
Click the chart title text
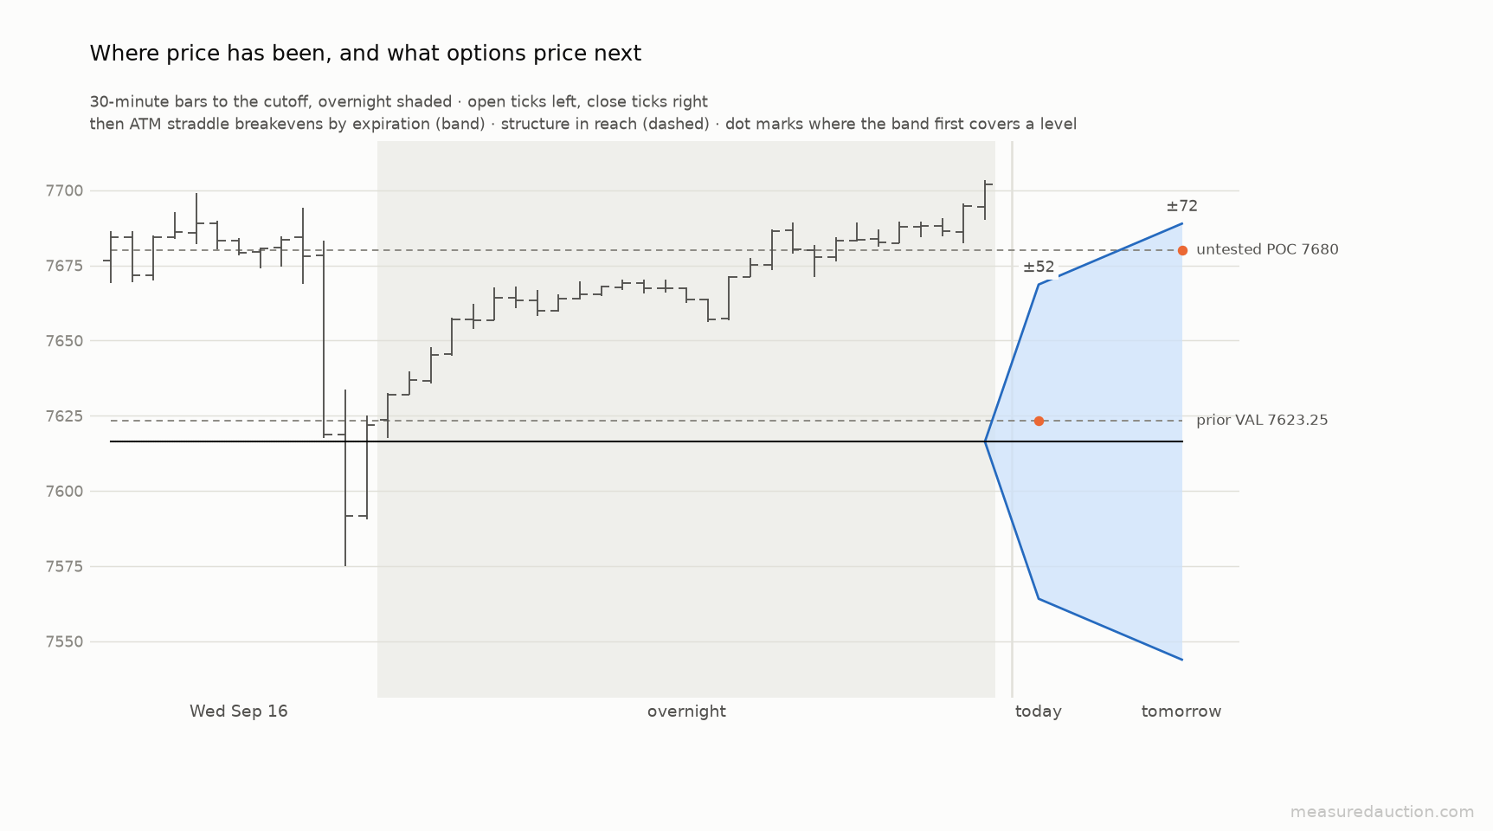pyautogui.click(x=365, y=54)
